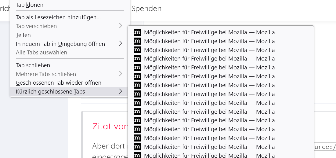Expand the arrow beside "Tab verschieben"
Image resolution: width=336 pixels, height=158 pixels.
click(x=121, y=26)
